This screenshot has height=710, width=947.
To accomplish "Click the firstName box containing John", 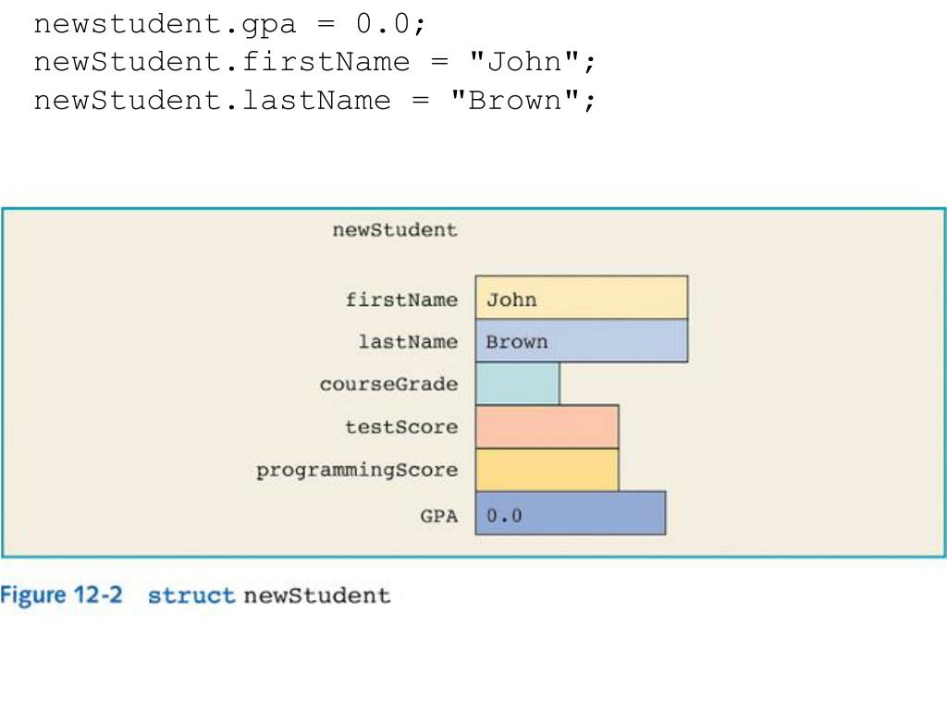I will coord(581,298).
